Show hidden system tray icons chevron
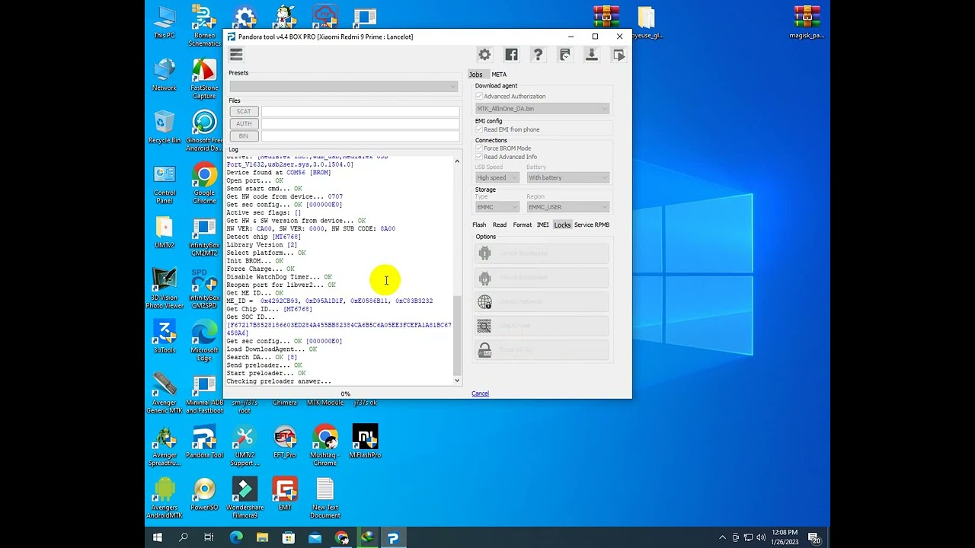 [722, 537]
